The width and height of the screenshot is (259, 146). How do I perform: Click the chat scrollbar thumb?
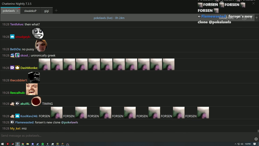pyautogui.click(x=258, y=131)
